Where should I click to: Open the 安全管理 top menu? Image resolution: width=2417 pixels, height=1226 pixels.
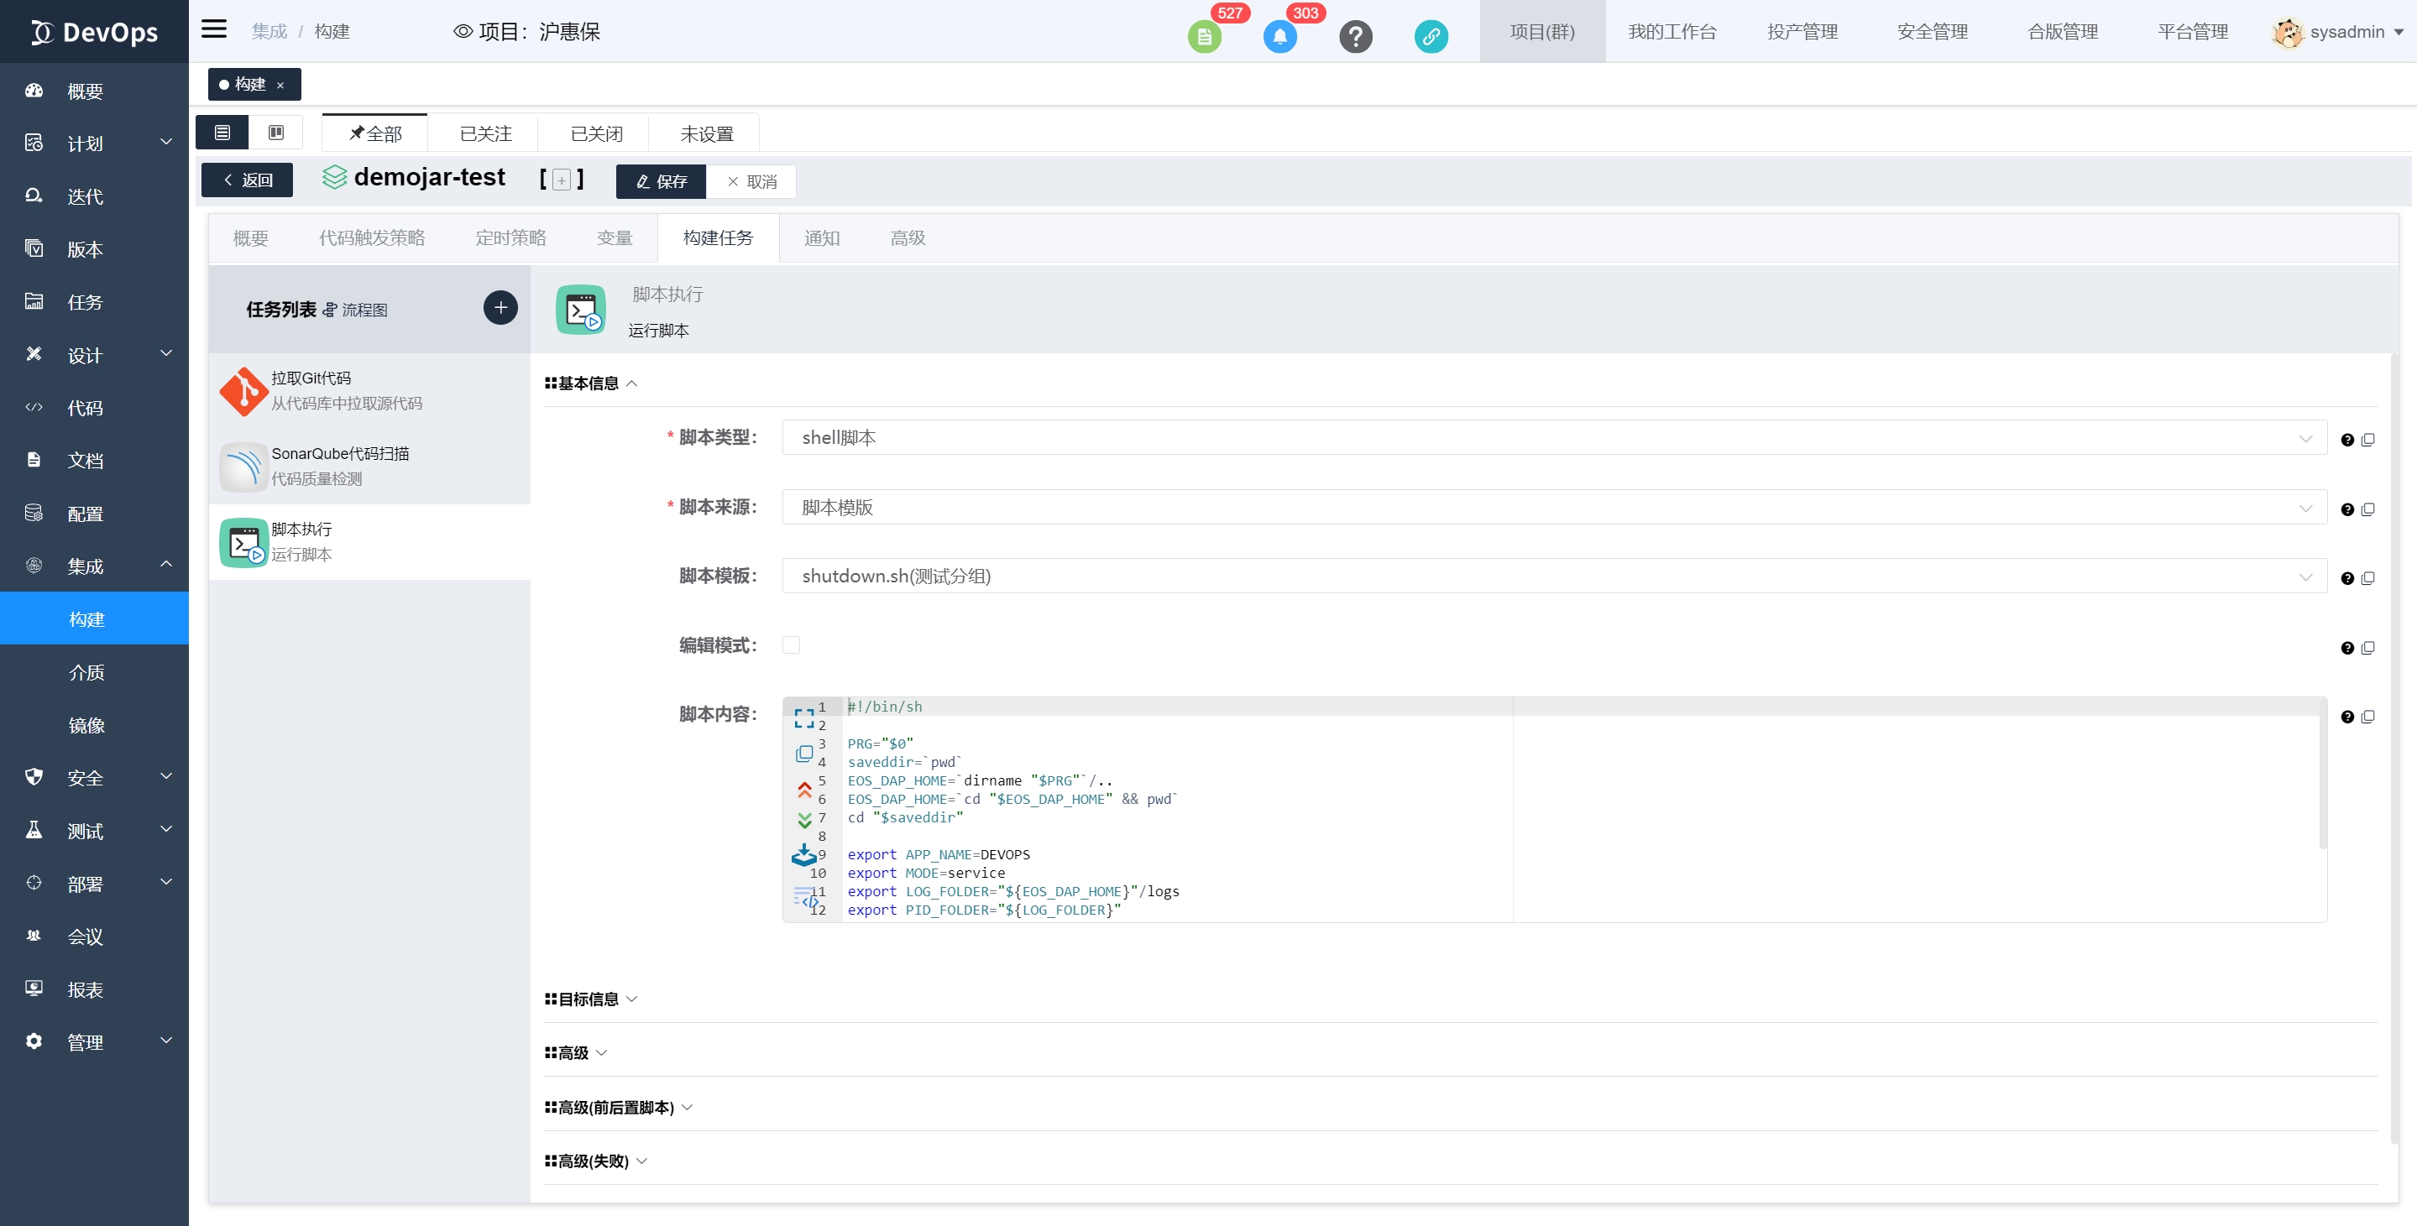point(1932,32)
